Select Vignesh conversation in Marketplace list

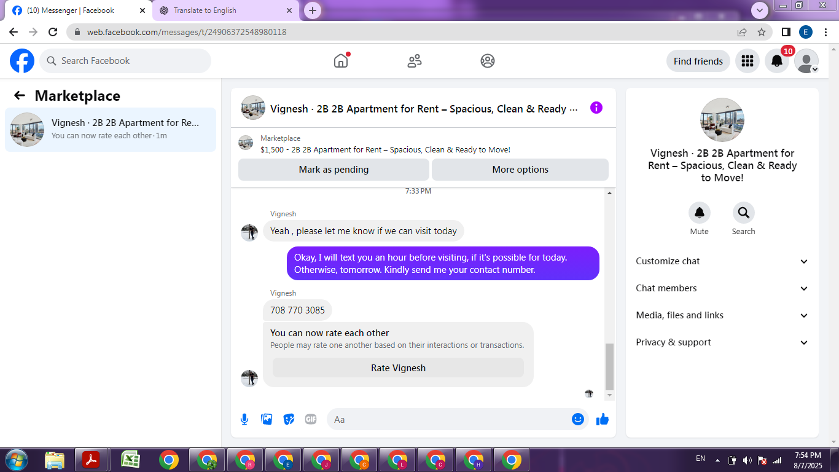(x=111, y=129)
